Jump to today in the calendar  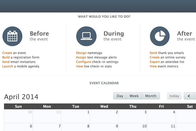[174, 96]
